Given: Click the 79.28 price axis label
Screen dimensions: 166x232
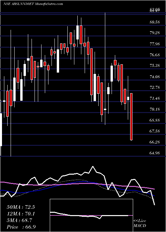Looking at the screenshot, I should tap(155, 33).
